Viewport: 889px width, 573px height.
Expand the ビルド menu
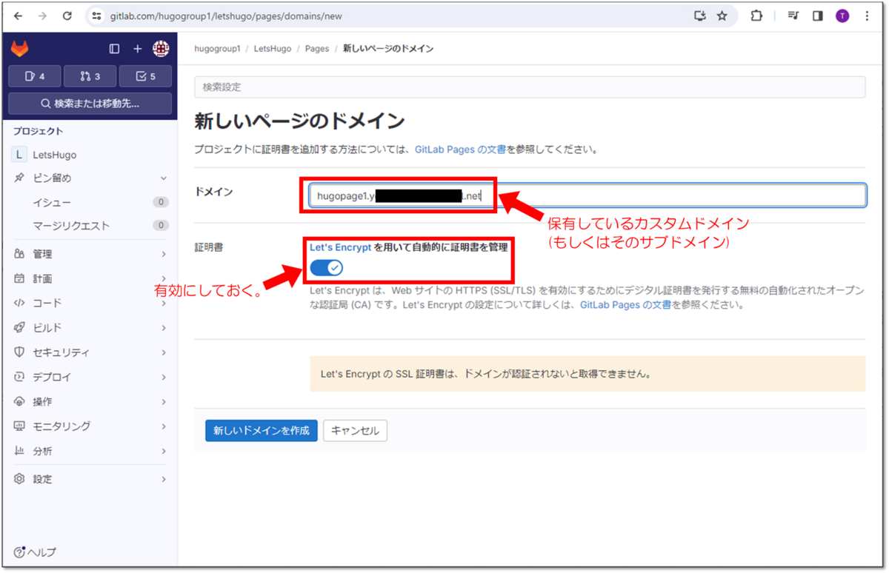click(x=90, y=328)
